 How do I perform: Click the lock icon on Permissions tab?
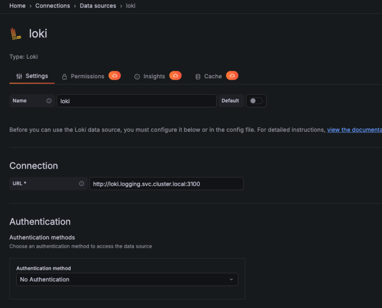pos(64,76)
